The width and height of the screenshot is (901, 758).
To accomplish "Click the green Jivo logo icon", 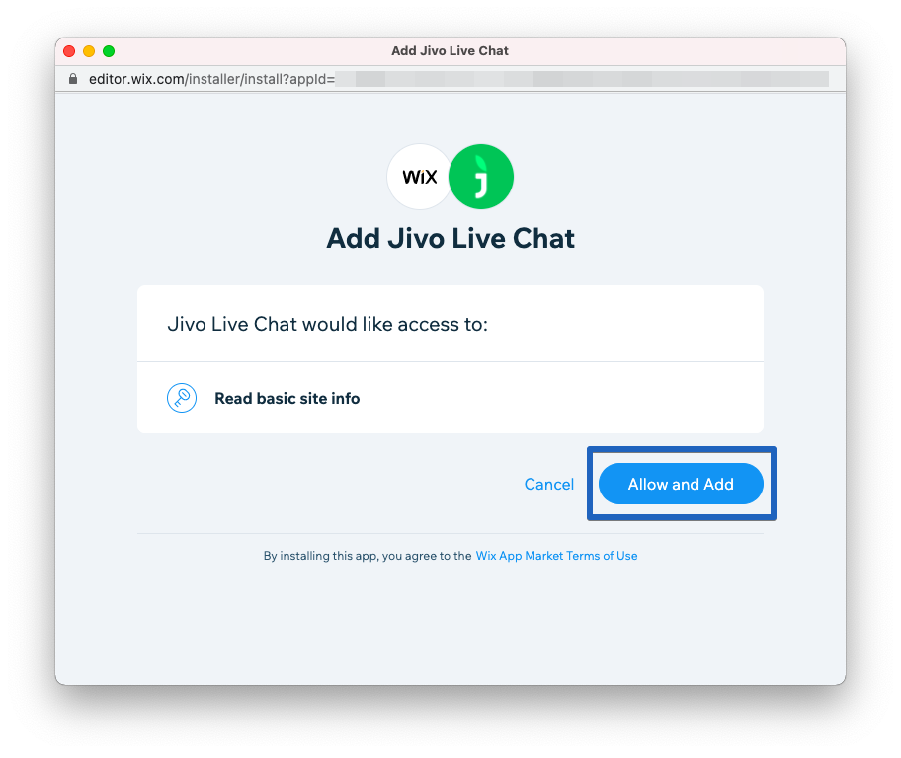I will pyautogui.click(x=481, y=177).
